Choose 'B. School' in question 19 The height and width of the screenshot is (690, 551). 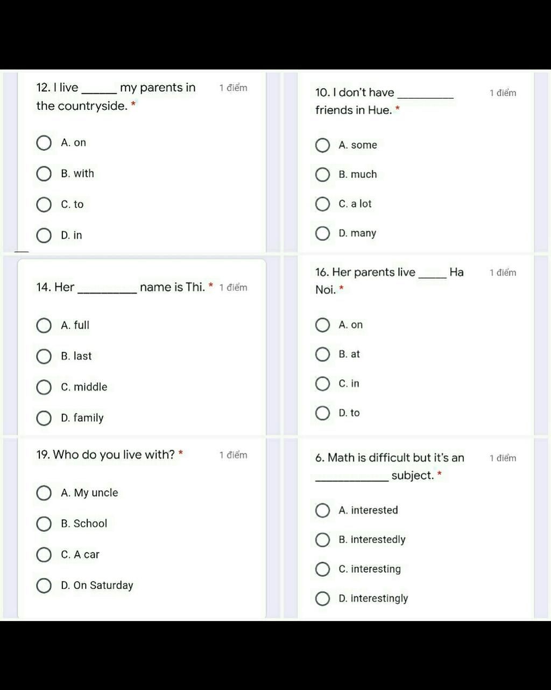click(44, 524)
